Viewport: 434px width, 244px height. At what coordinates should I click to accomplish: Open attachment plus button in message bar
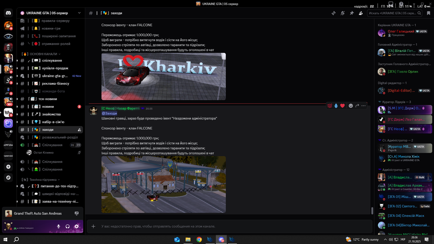93,226
